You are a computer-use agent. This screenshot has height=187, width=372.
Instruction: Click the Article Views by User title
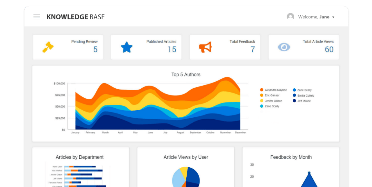point(186,157)
